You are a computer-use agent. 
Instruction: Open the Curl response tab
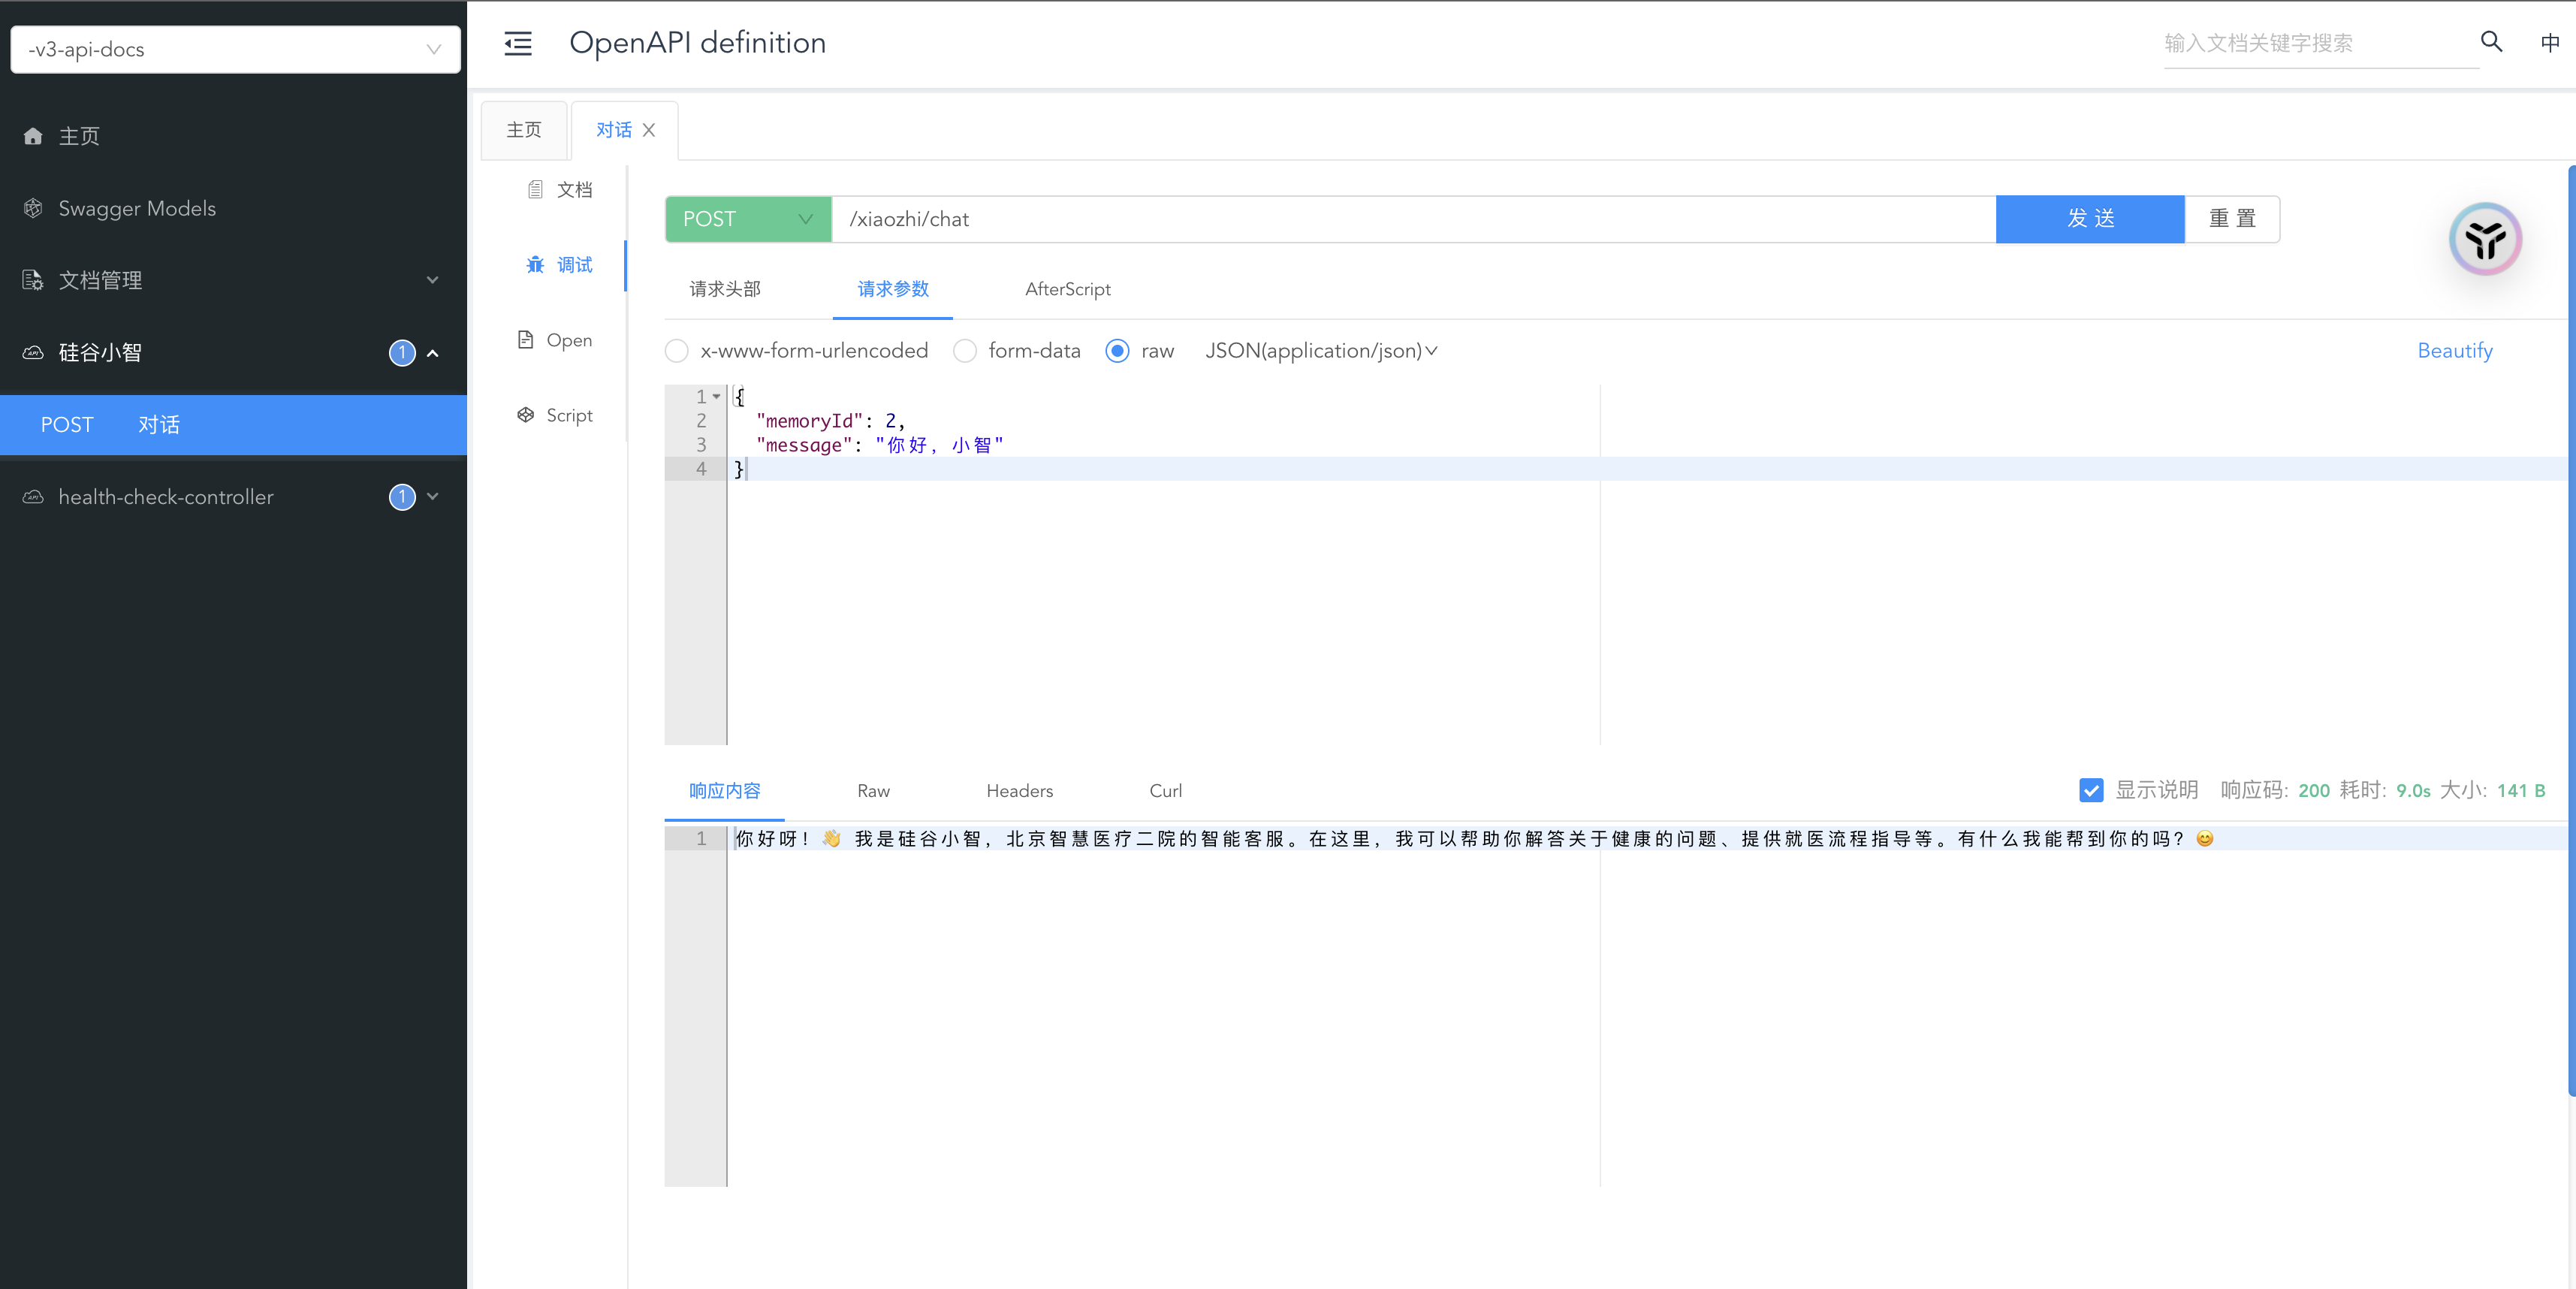1165,791
